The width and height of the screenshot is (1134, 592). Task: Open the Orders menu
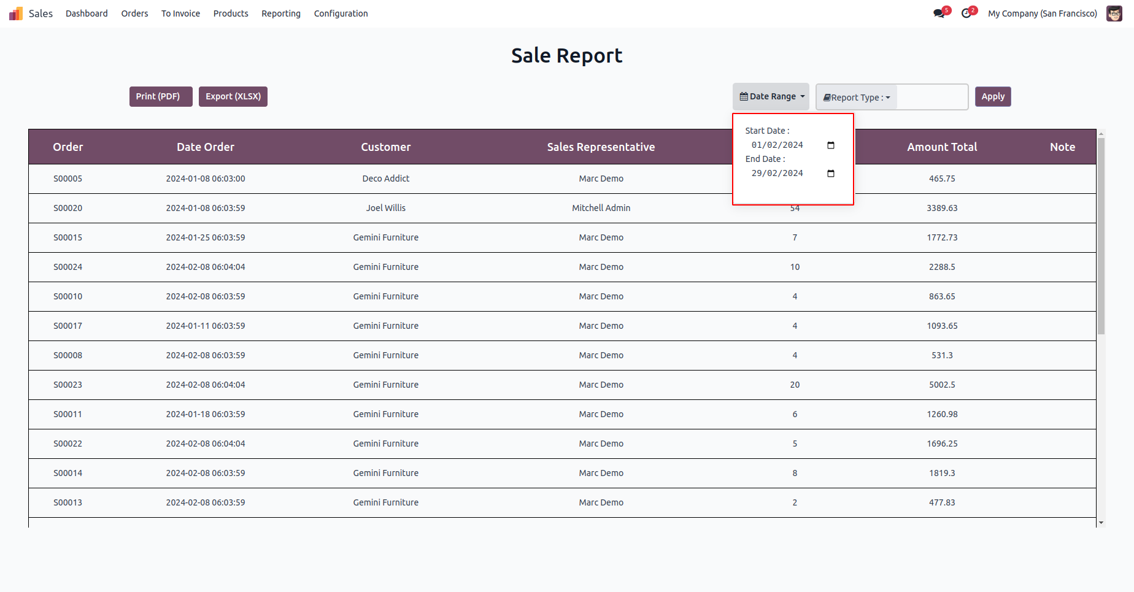coord(134,13)
